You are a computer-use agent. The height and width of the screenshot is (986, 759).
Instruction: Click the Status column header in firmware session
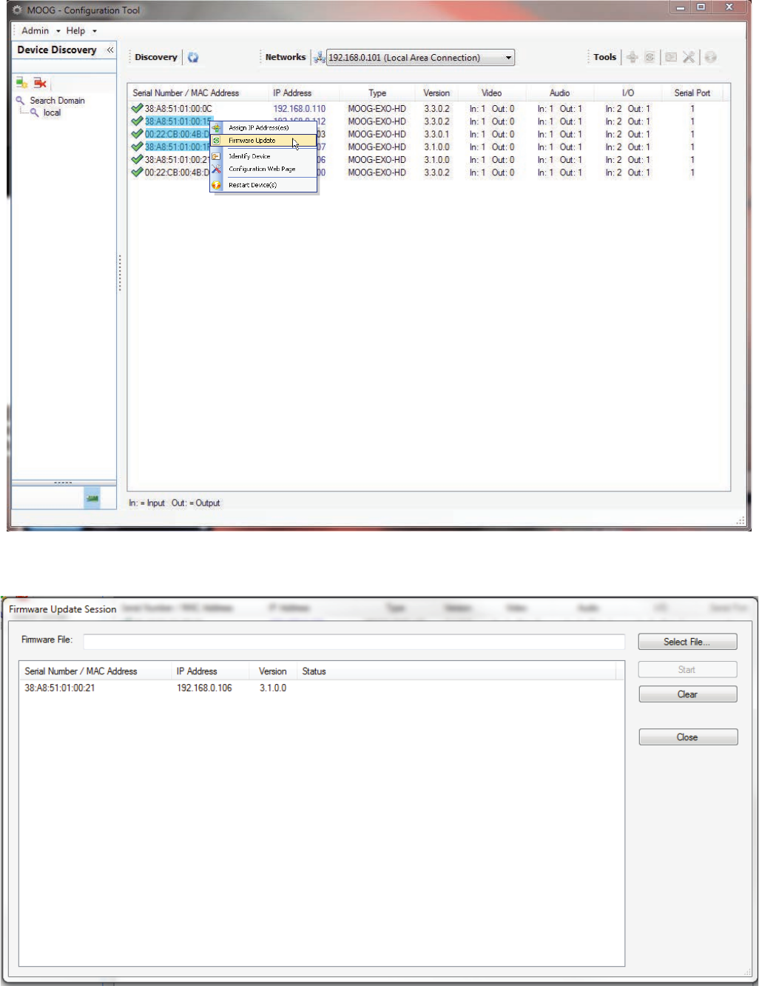[456, 671]
